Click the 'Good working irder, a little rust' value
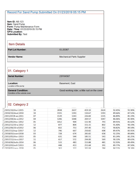The height and width of the screenshot is (170, 136). coord(81,90)
